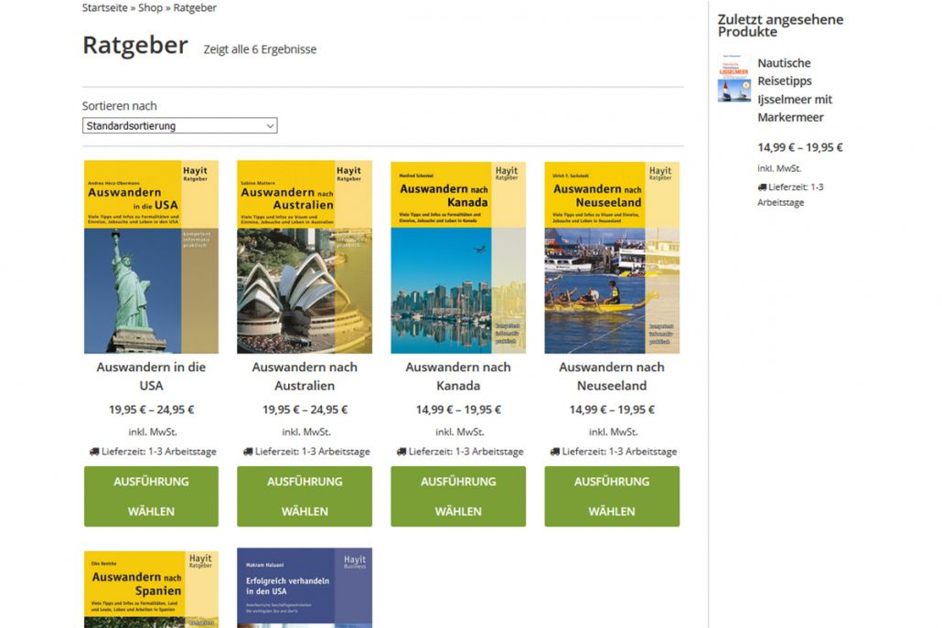
Task: Choose Ausführung wählen for Auswandern nach Neuseeland
Action: coord(612,496)
